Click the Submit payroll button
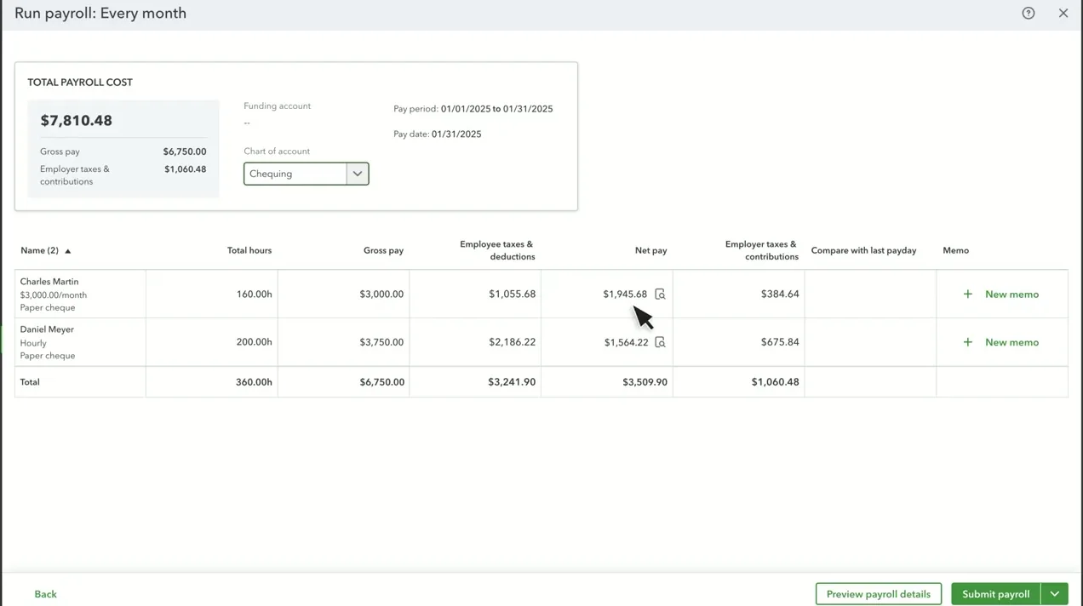The image size is (1083, 606). click(996, 594)
